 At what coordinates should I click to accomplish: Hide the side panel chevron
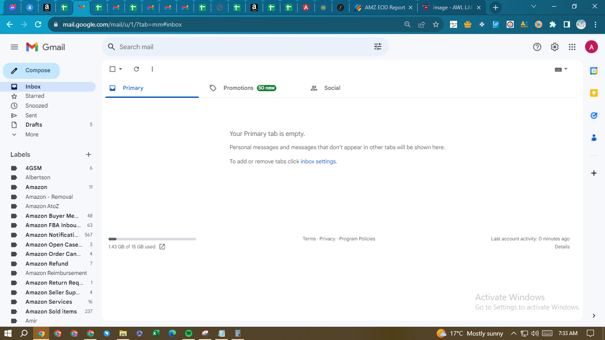click(x=594, y=316)
